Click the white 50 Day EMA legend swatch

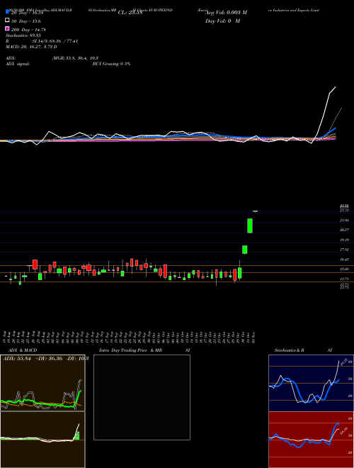point(7,20)
